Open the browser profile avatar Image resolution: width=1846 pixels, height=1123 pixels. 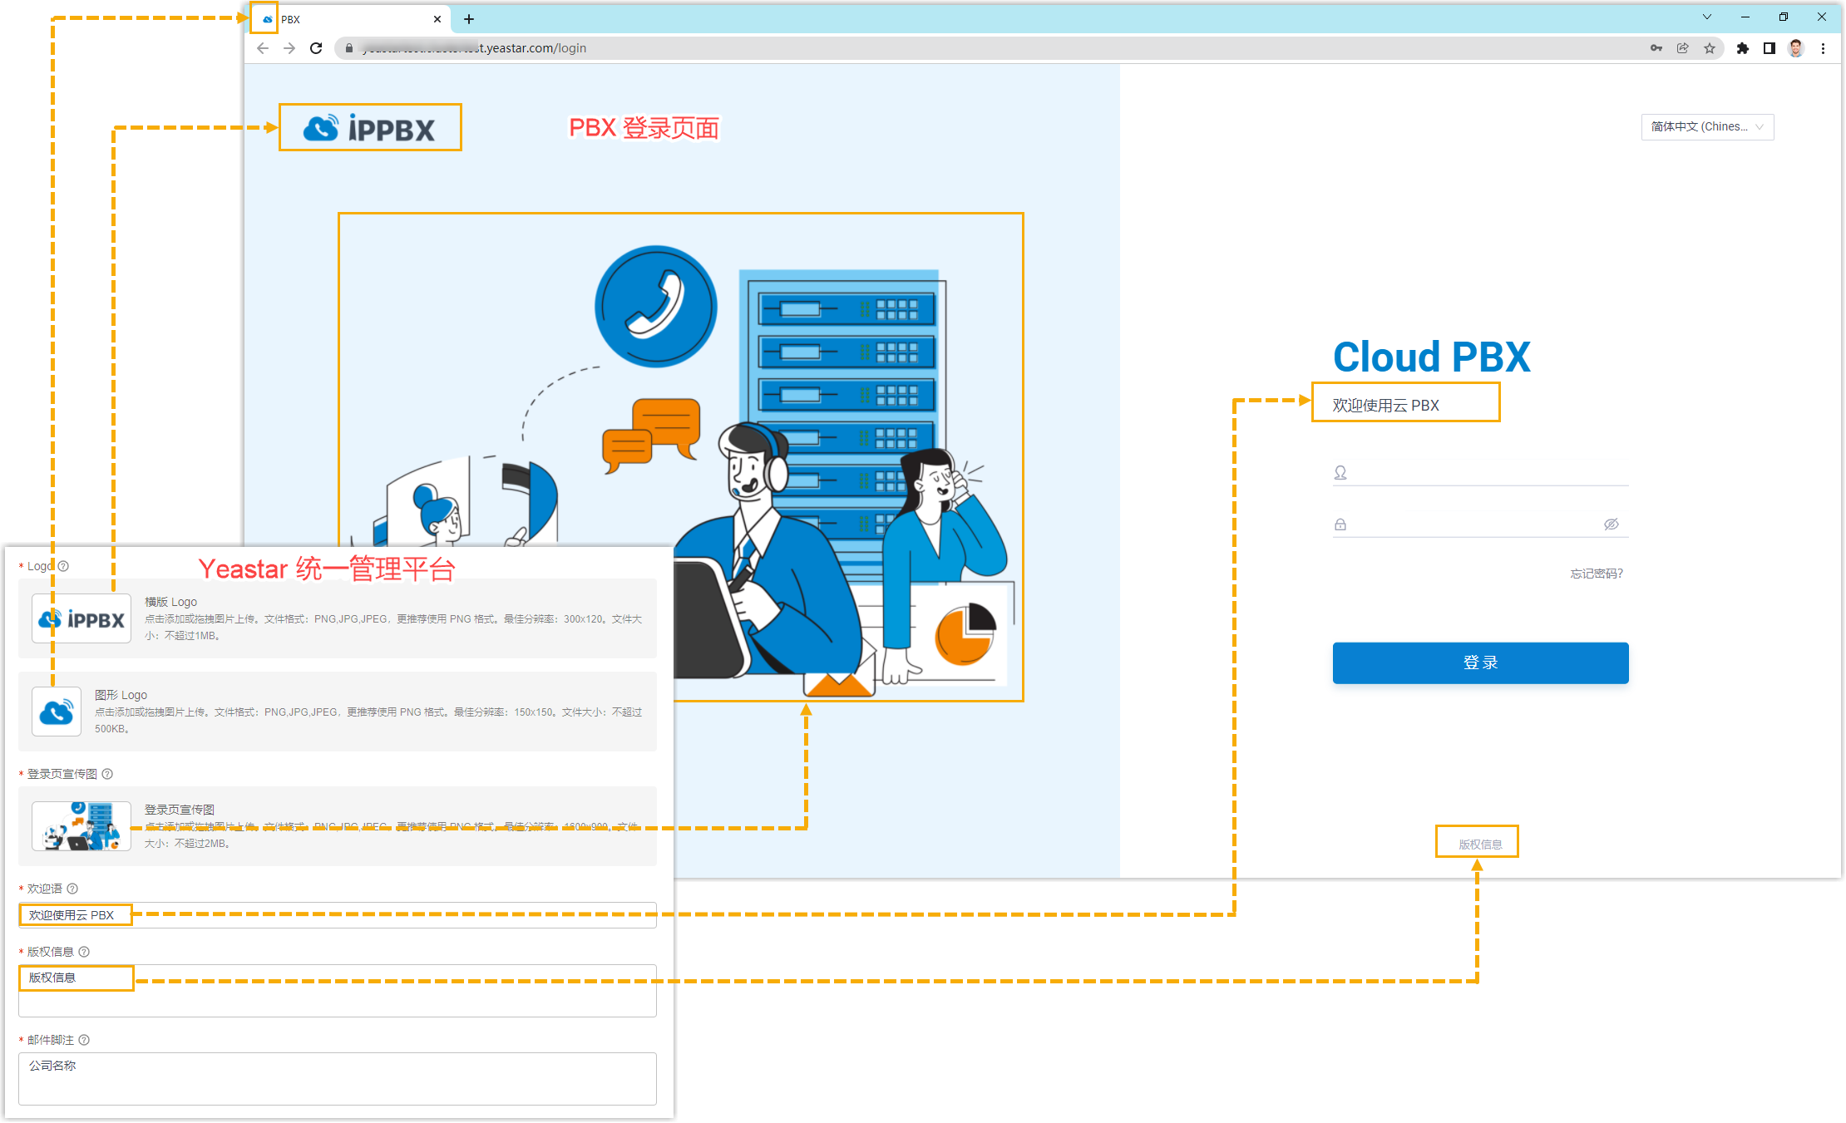click(x=1796, y=48)
